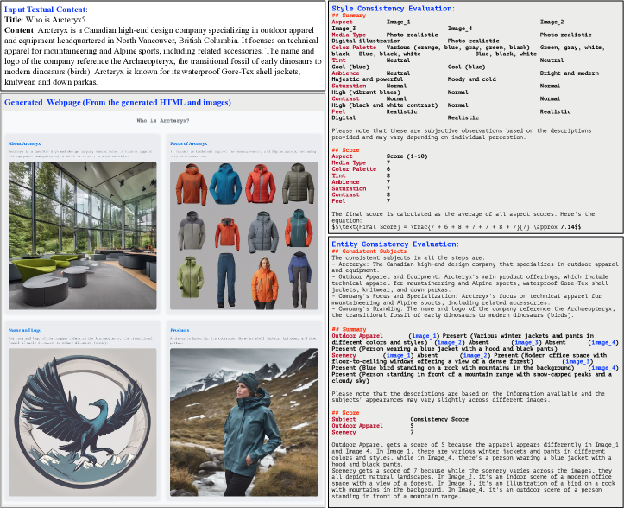
Task: Click the 'Title: Who is Arcteryx?' line
Action: point(45,20)
